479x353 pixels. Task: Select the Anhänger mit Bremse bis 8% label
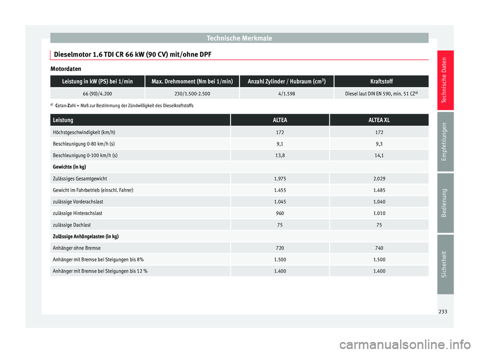tap(98, 260)
